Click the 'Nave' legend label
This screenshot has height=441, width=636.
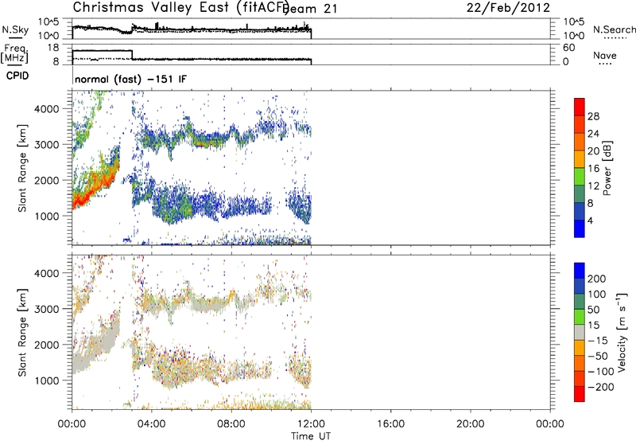tap(605, 56)
